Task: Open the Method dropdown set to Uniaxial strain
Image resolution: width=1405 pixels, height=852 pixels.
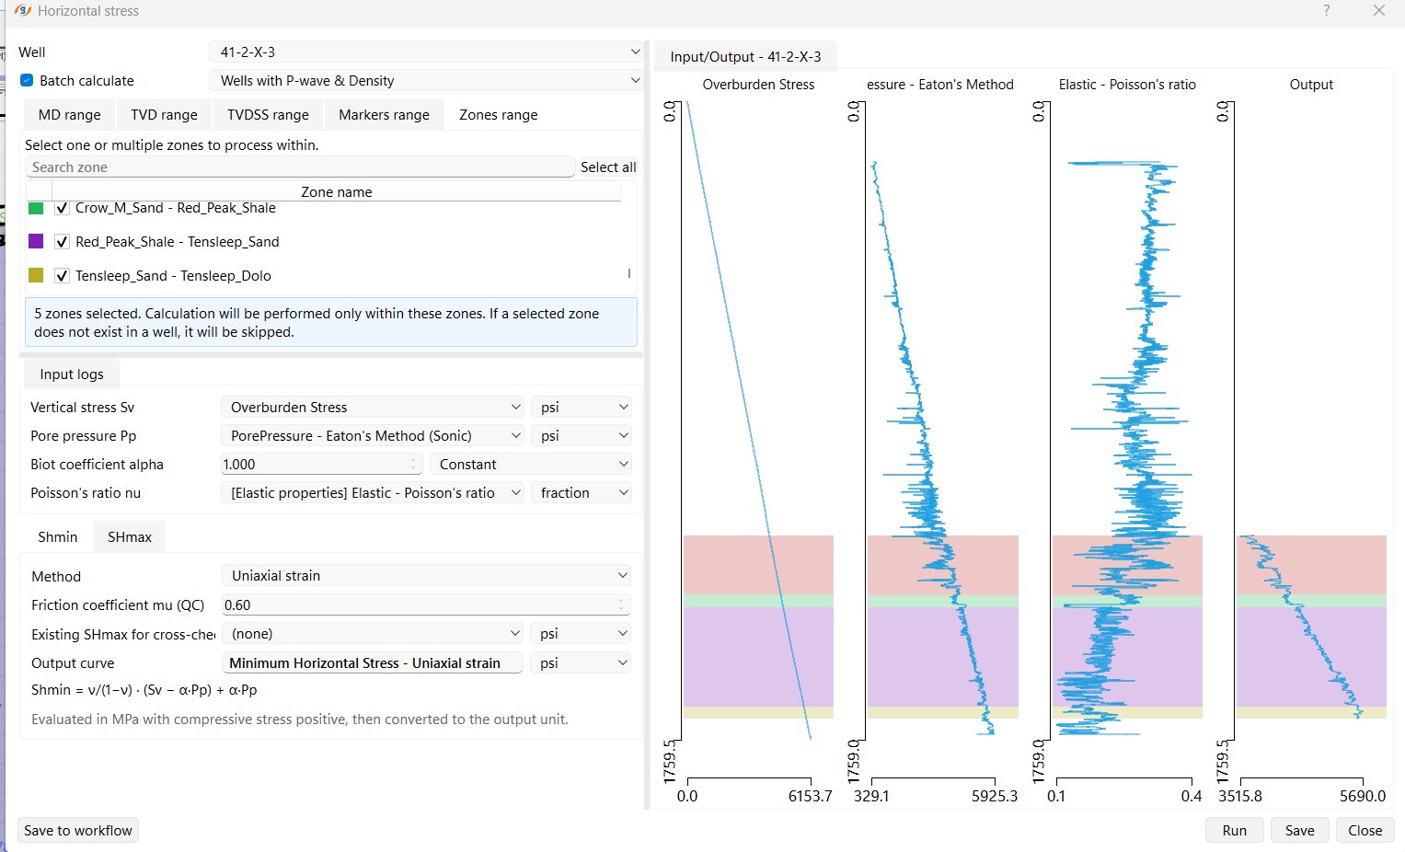Action: (x=426, y=576)
